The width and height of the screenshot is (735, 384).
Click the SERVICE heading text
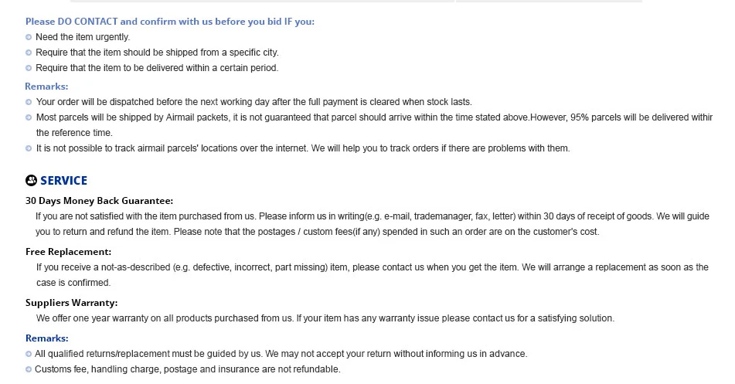click(63, 181)
